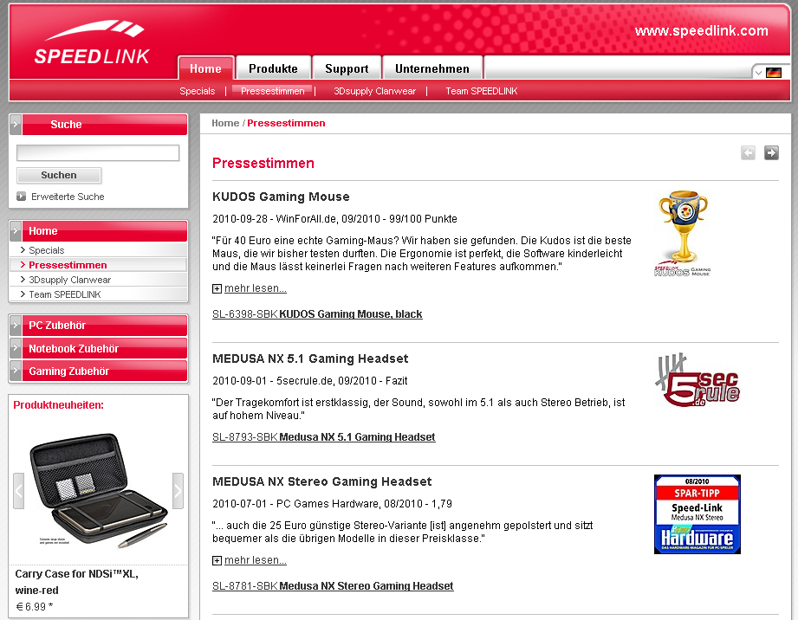
Task: Expand the Gaming Zubehör section arrow
Action: pos(16,371)
